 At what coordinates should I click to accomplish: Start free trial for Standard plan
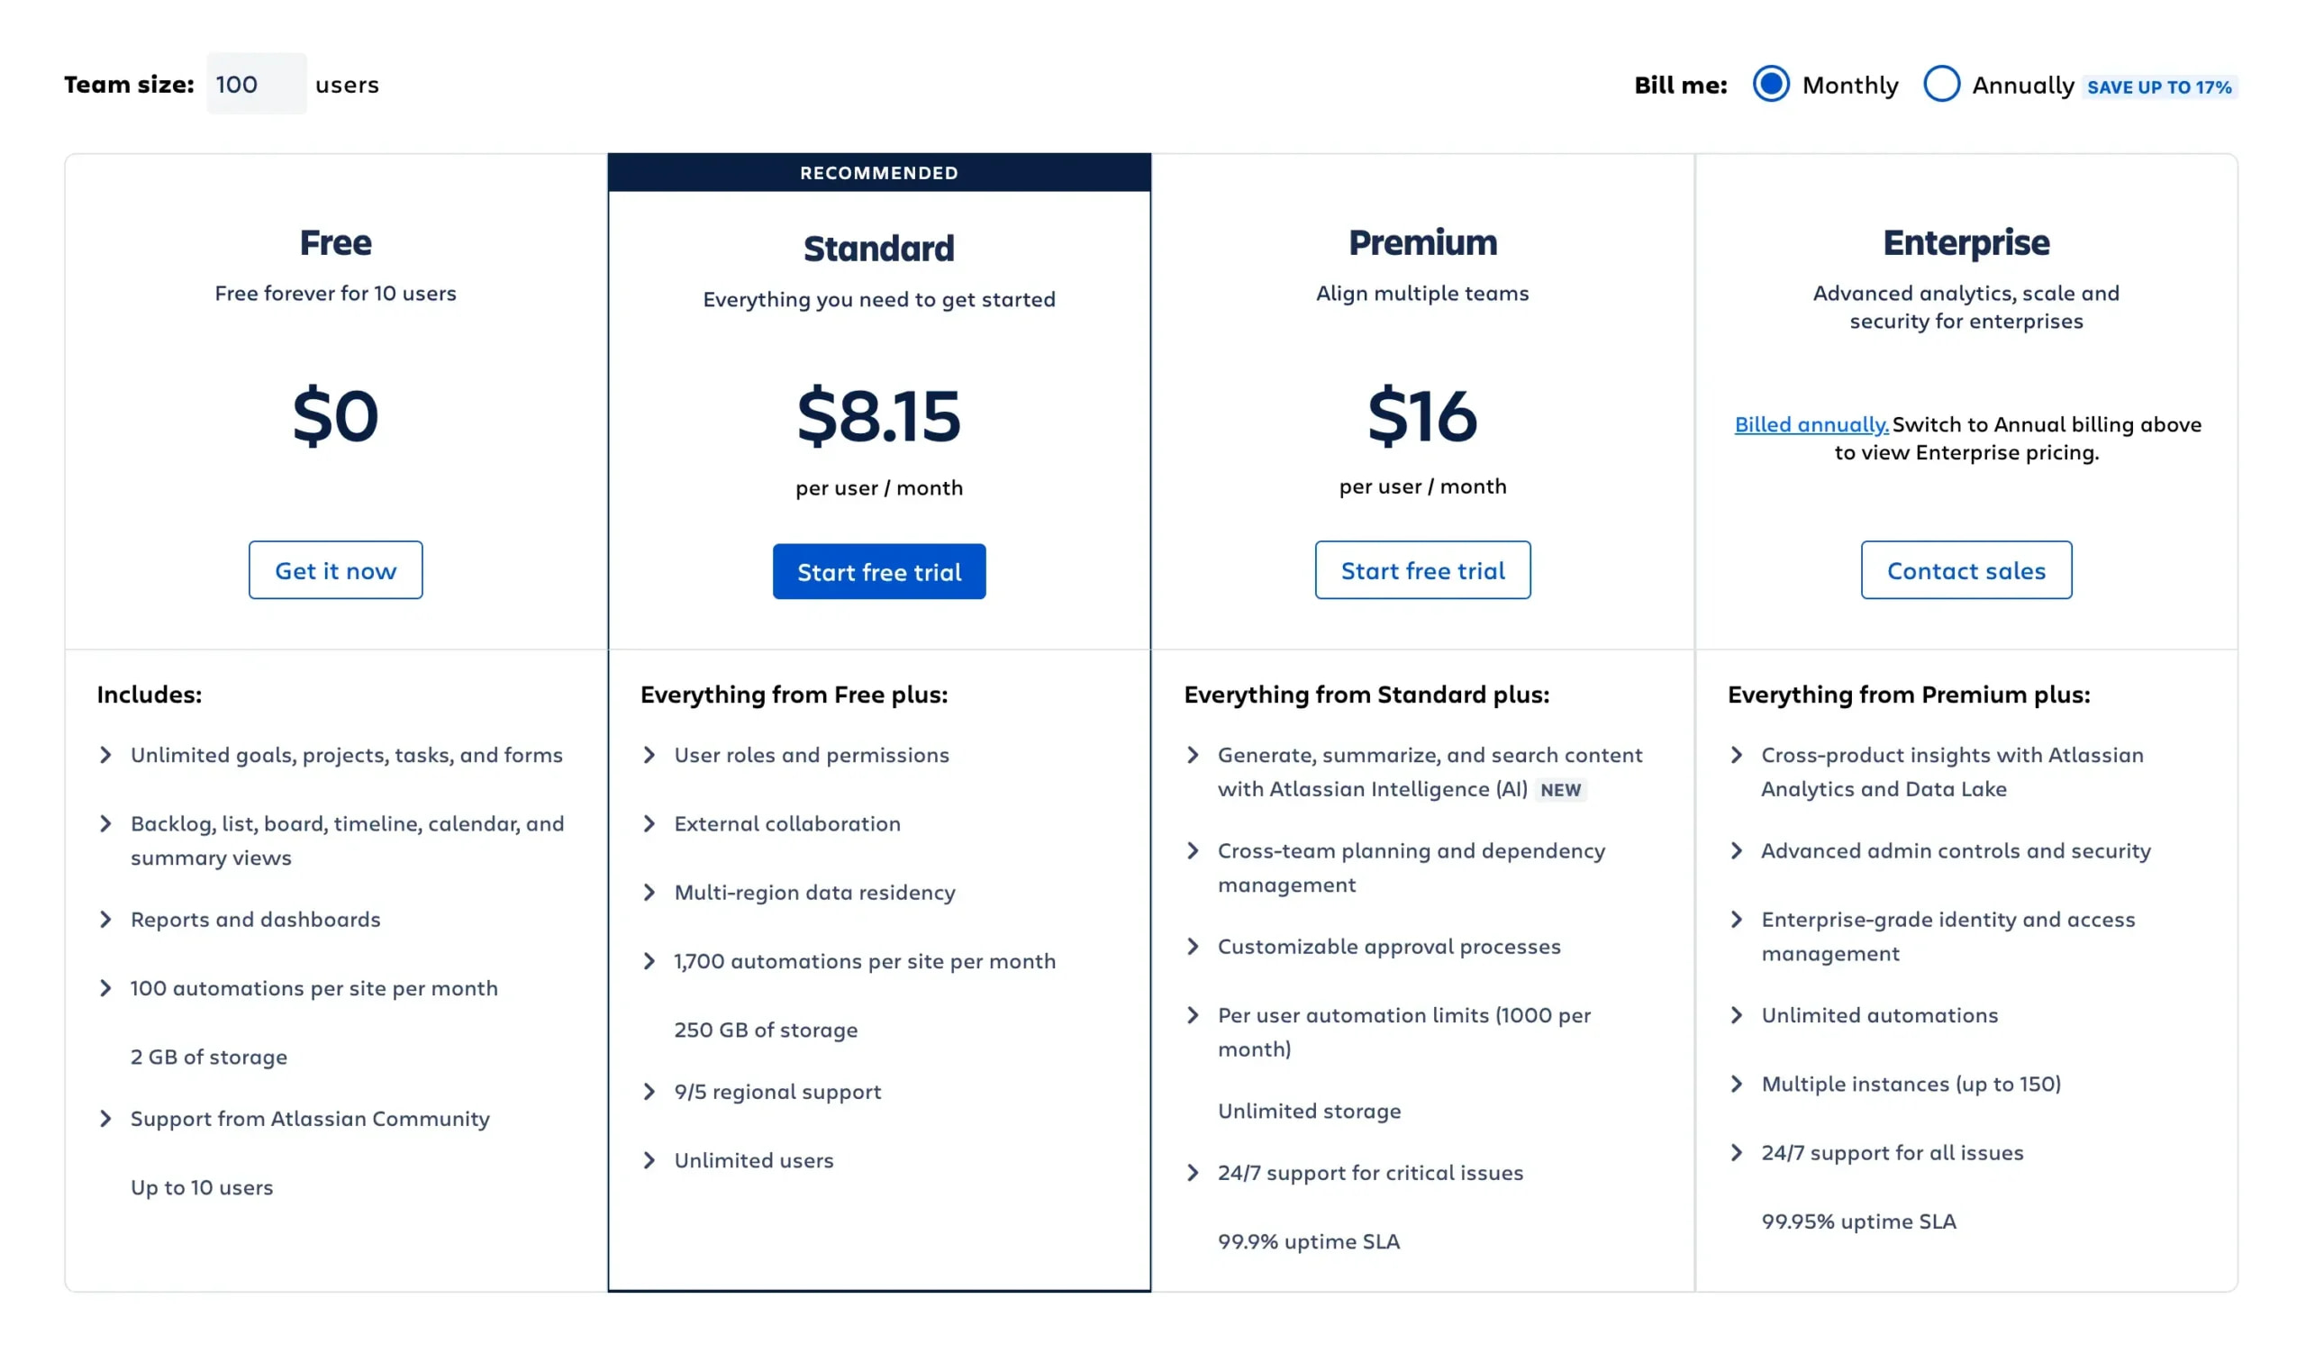878,572
